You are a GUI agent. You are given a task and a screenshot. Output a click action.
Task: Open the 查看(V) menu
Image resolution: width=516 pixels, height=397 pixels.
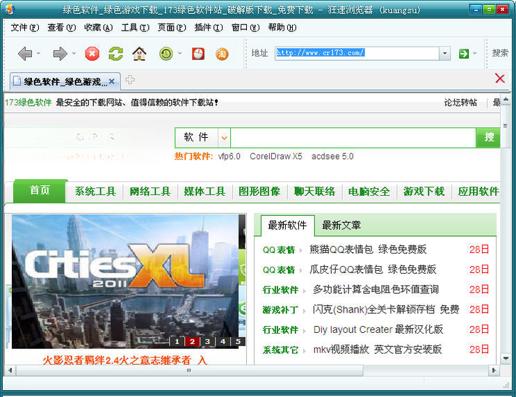61,27
